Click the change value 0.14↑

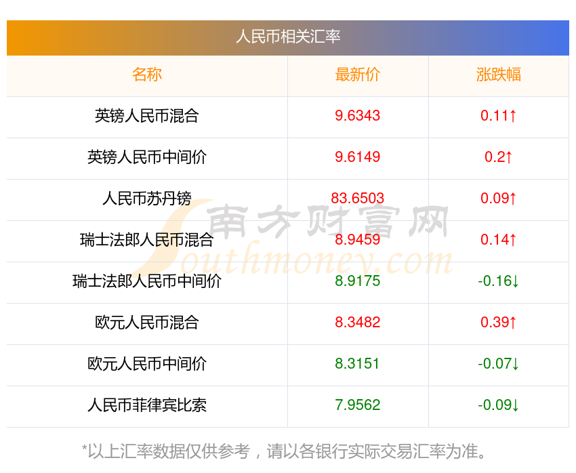tap(499, 240)
